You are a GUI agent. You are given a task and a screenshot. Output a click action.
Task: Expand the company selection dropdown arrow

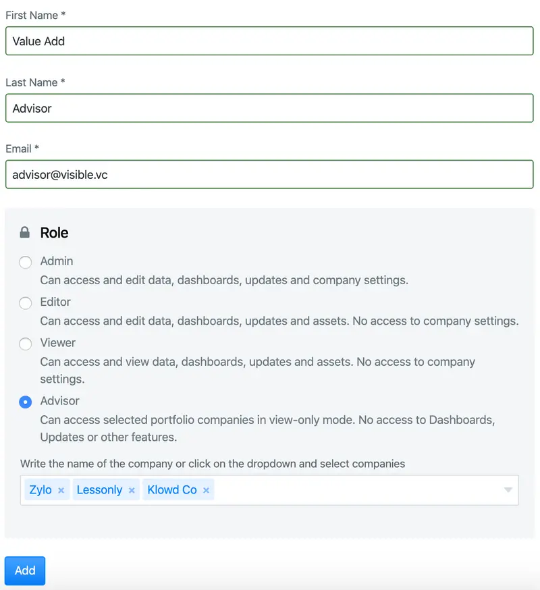(508, 490)
